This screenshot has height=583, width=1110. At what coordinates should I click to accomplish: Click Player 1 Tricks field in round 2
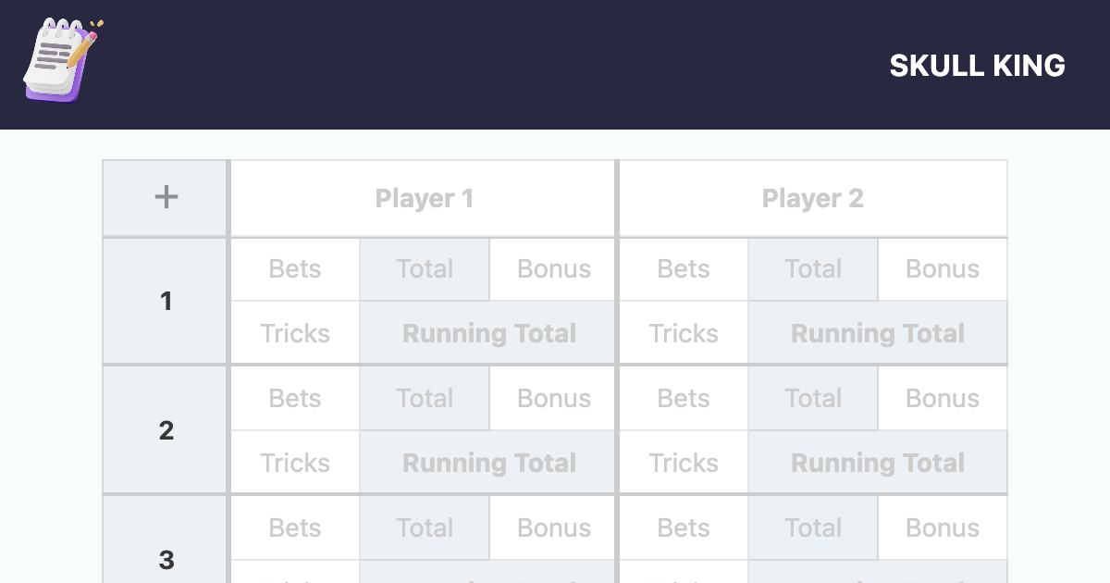295,463
